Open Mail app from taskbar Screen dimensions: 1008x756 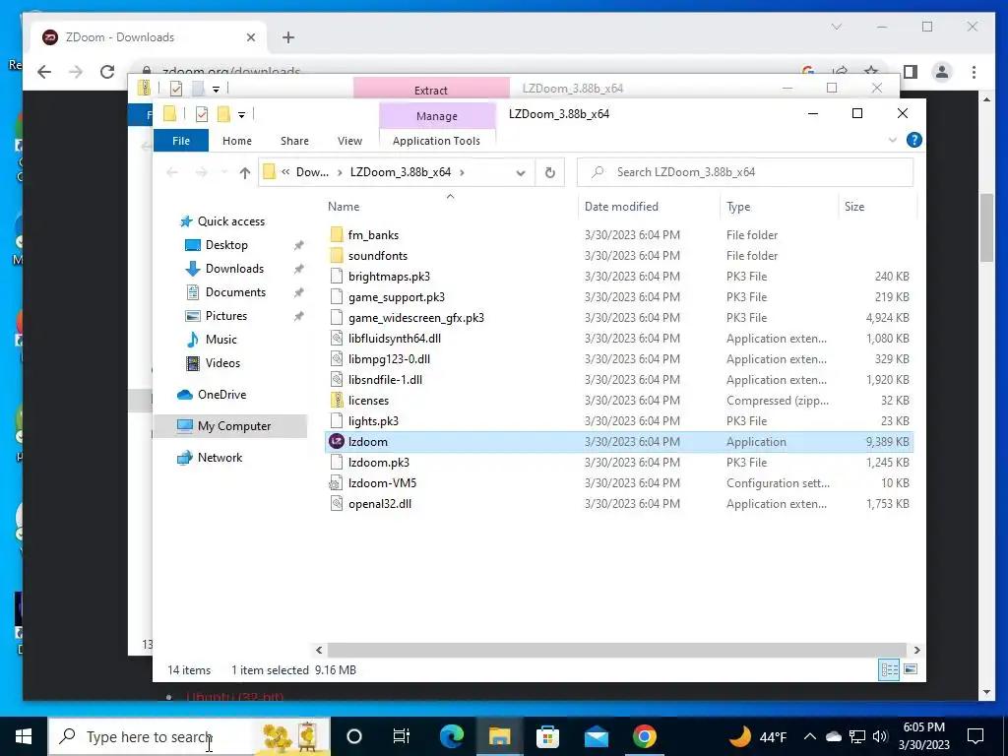(596, 736)
